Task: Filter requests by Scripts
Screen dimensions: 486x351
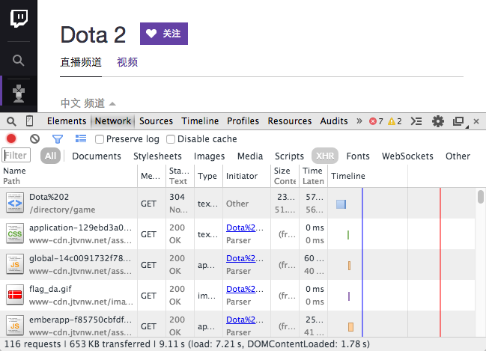Action: [x=289, y=156]
